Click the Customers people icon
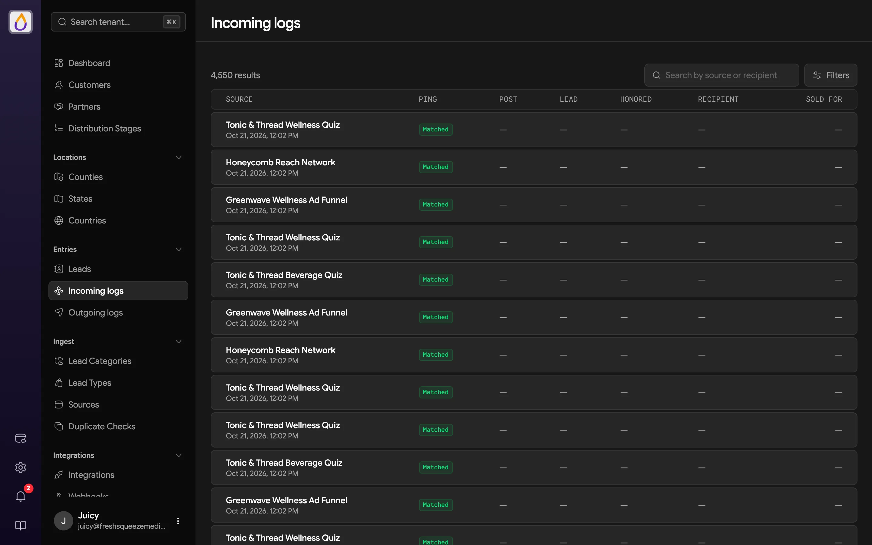Screen dimensions: 872x545 pos(59,85)
